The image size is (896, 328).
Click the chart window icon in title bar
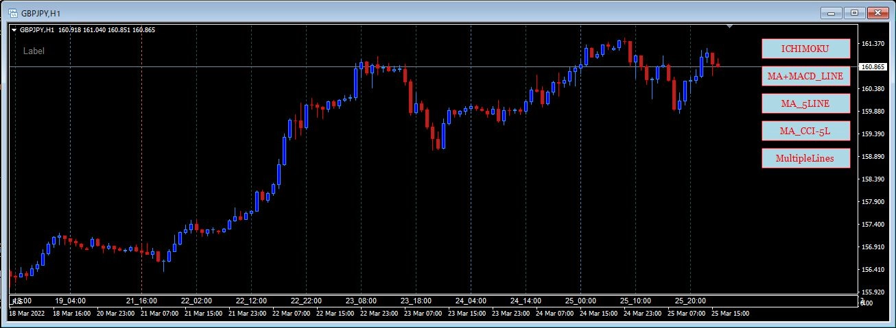pos(11,12)
